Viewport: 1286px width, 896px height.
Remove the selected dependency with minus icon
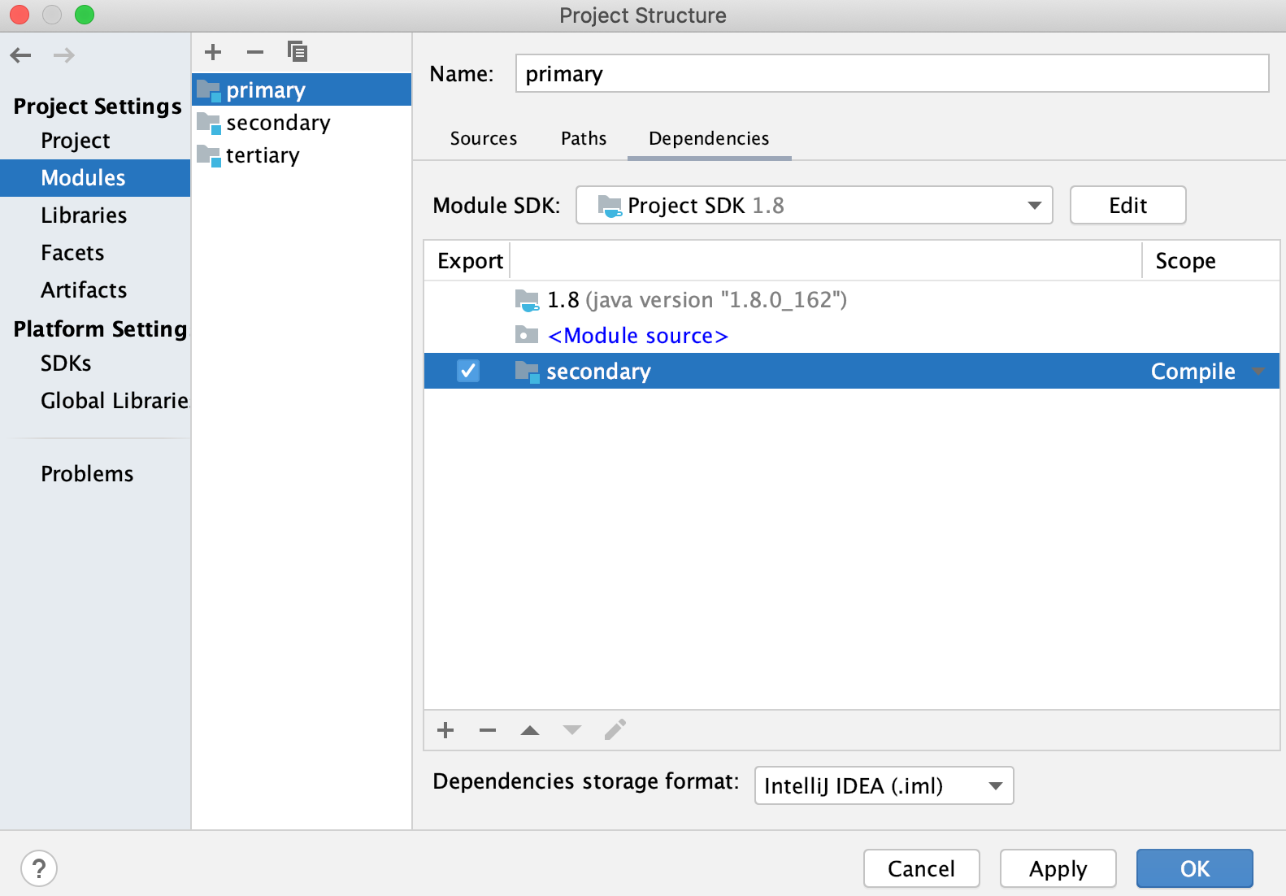488,730
